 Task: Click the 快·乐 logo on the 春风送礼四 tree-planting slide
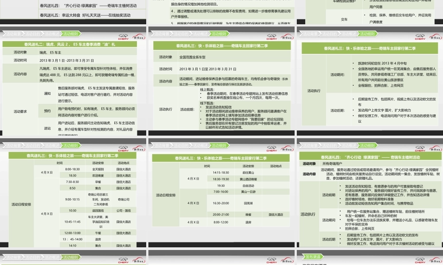pyautogui.click(x=435, y=149)
